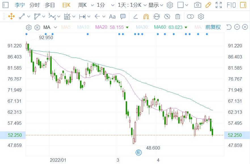
Task: Click the orange pencil draw icon
Action: coord(208,5)
